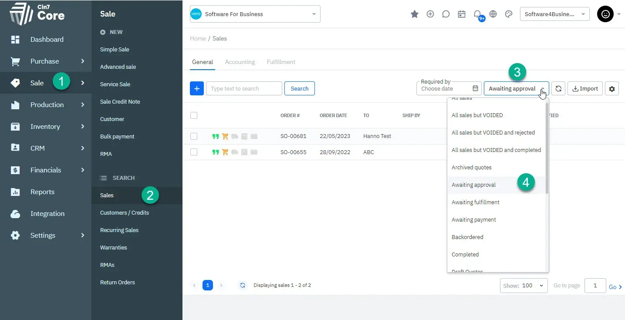Select Awaiting fulfillment from status list
This screenshot has height=320, width=625.
click(x=476, y=202)
